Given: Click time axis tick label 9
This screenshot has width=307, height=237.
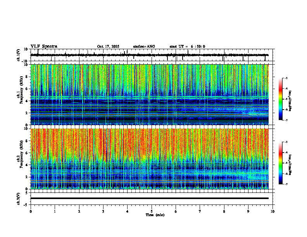Looking at the screenshot, I should point(248,211).
